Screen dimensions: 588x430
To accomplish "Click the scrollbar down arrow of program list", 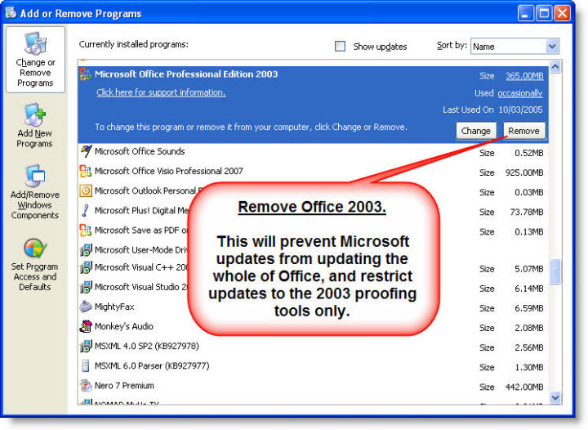I will [555, 397].
